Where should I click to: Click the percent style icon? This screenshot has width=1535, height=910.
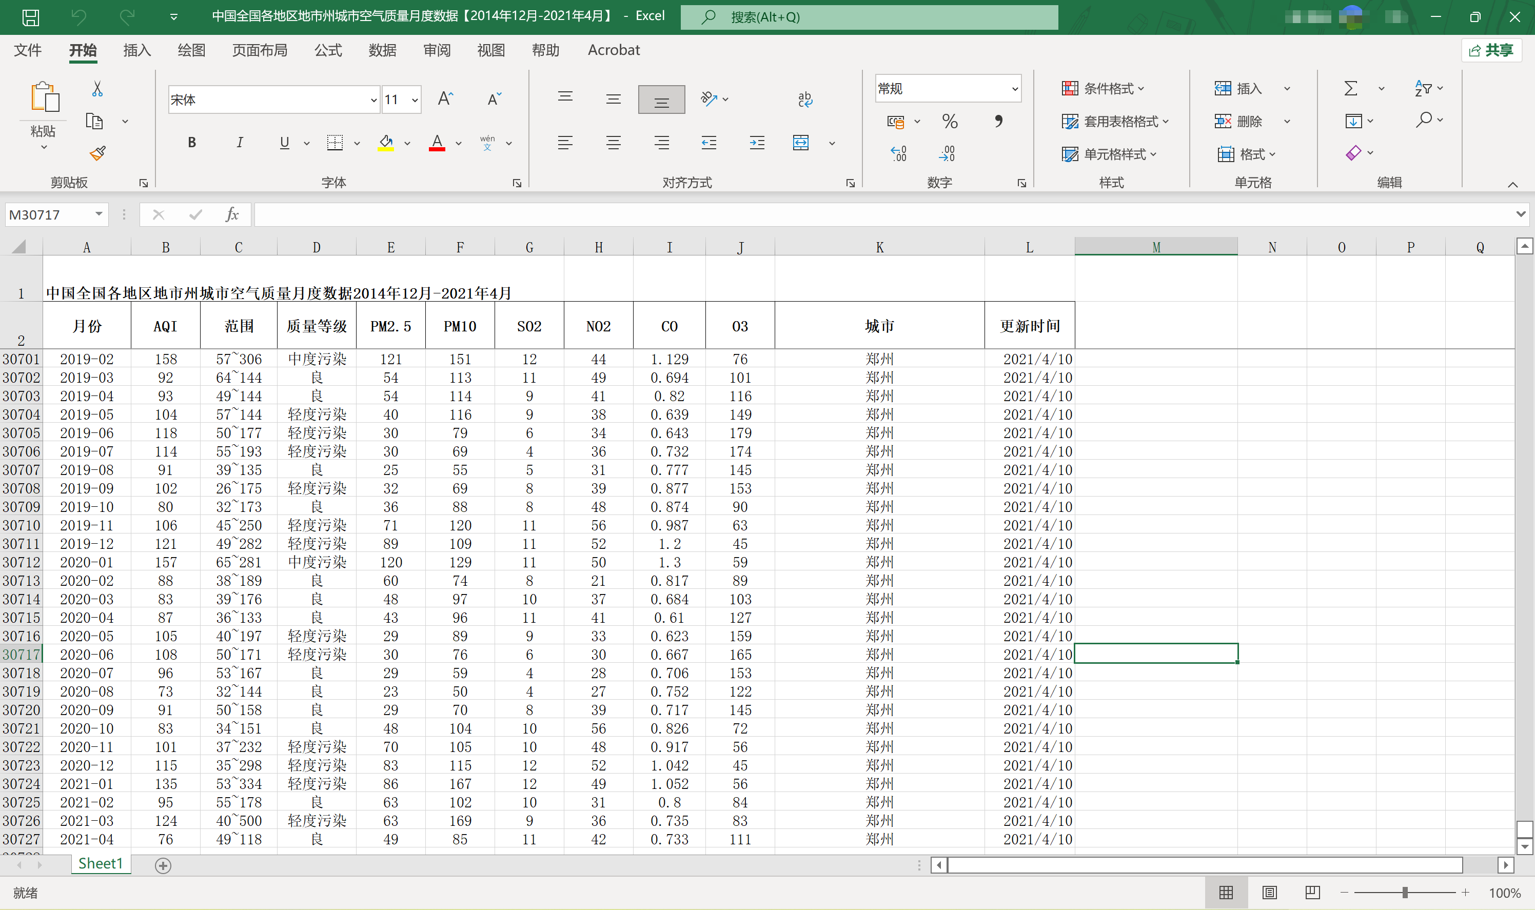click(949, 122)
